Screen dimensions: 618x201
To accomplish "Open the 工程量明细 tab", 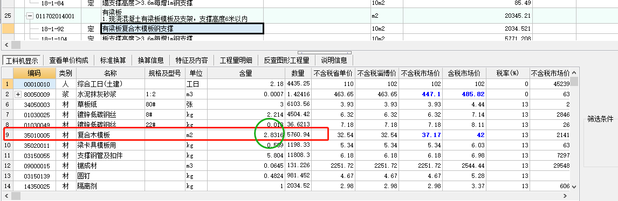I will (236, 60).
